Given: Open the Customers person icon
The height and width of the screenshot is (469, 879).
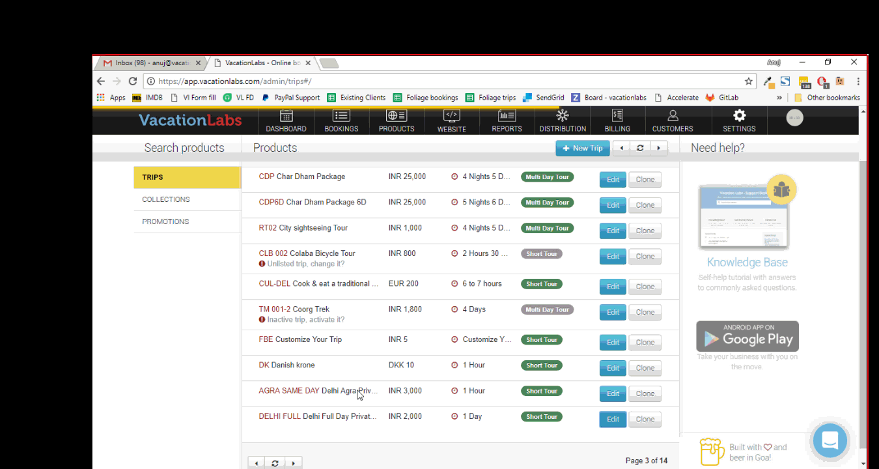Looking at the screenshot, I should tap(673, 116).
